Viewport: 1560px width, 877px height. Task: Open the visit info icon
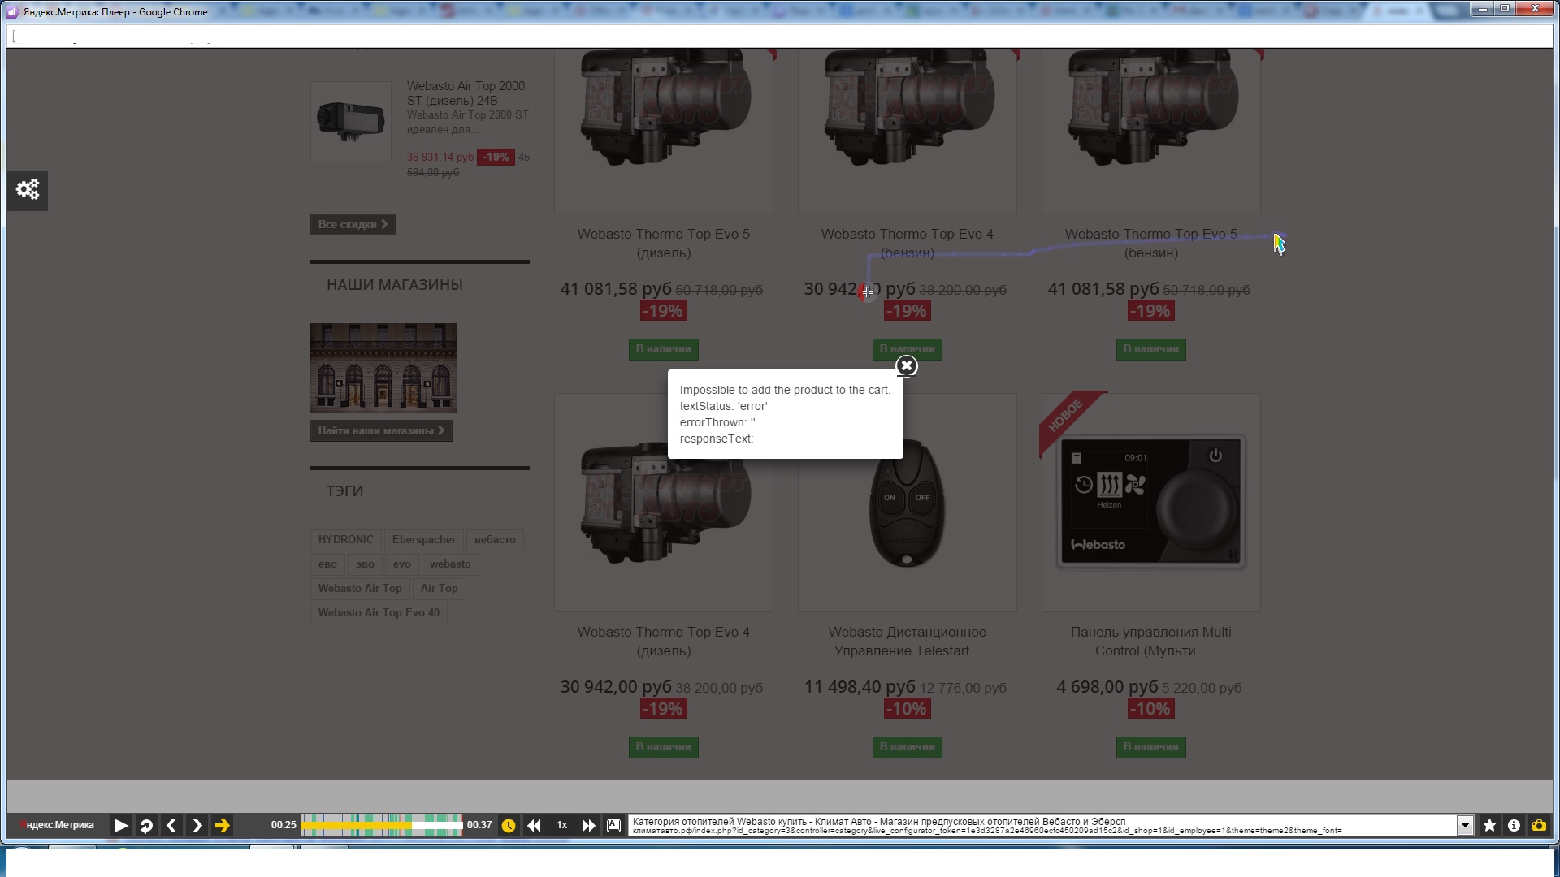click(x=1514, y=826)
